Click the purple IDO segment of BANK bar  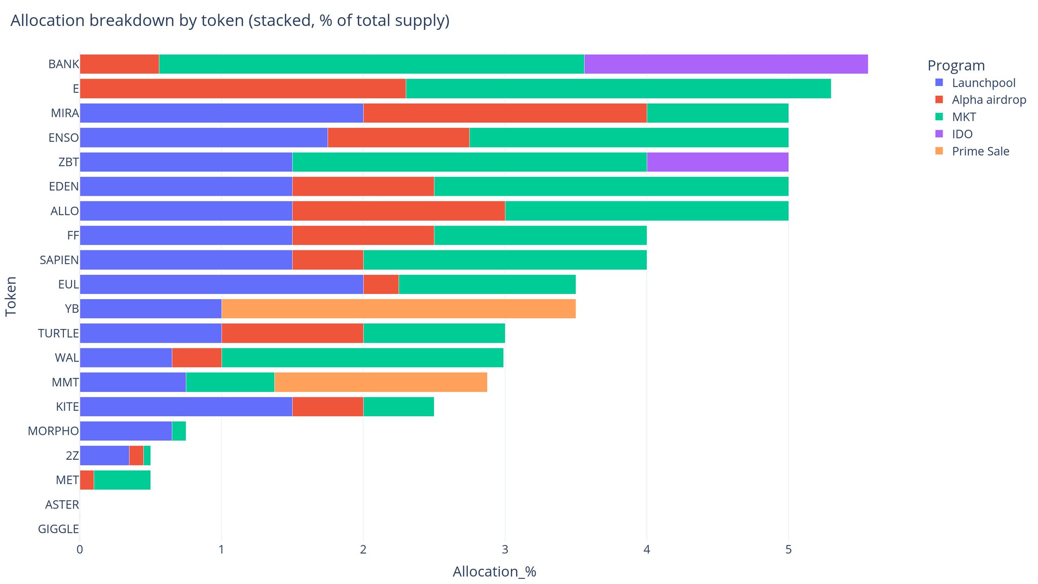coord(726,64)
